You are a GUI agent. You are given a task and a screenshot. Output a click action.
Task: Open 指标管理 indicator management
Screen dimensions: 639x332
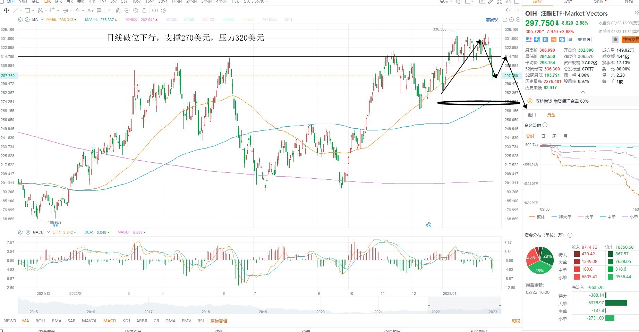[219, 321]
